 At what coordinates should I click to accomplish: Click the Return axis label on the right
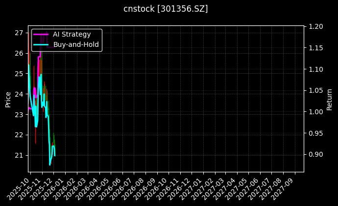click(330, 99)
